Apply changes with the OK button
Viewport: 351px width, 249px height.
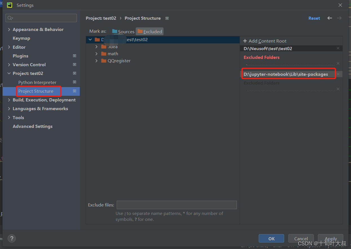[271, 238]
